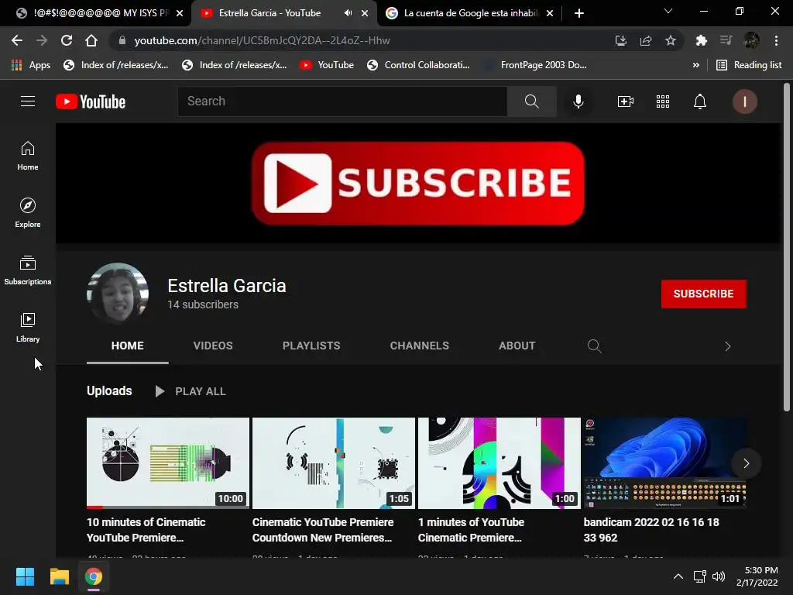793x595 pixels.
Task: Show next uploads with carousel arrow
Action: pos(746,463)
